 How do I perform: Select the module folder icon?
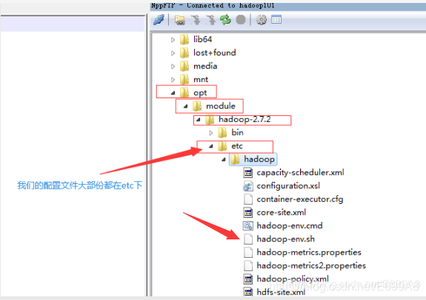click(197, 106)
